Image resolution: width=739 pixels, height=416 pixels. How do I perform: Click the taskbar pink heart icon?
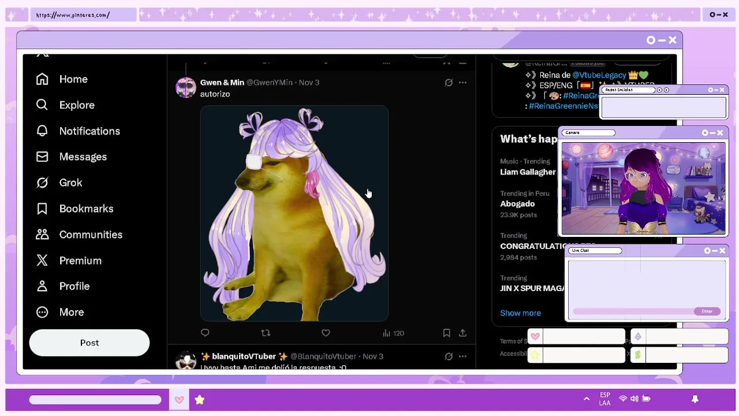[179, 400]
